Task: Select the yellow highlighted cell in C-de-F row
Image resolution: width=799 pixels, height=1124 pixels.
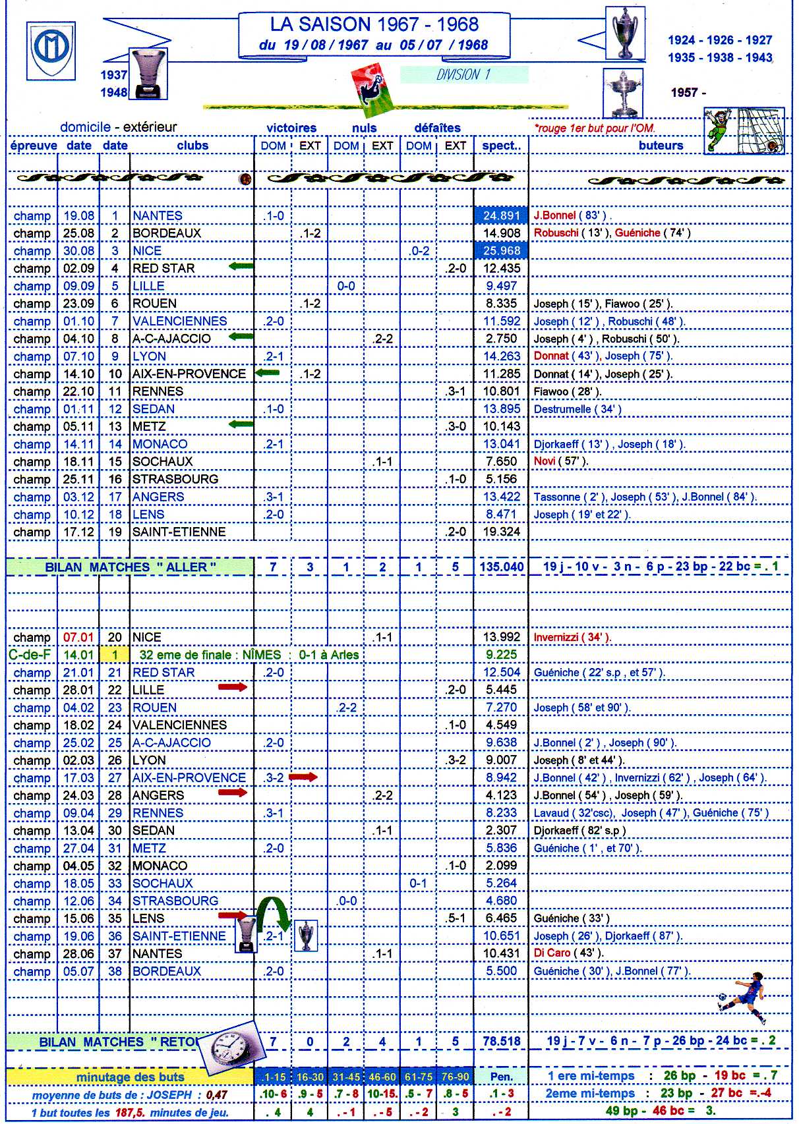Action: coord(115,655)
